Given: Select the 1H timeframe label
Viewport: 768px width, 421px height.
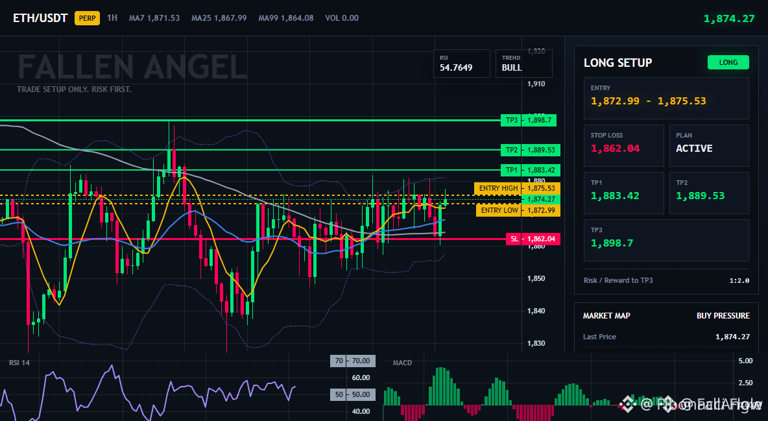Looking at the screenshot, I should coord(112,18).
